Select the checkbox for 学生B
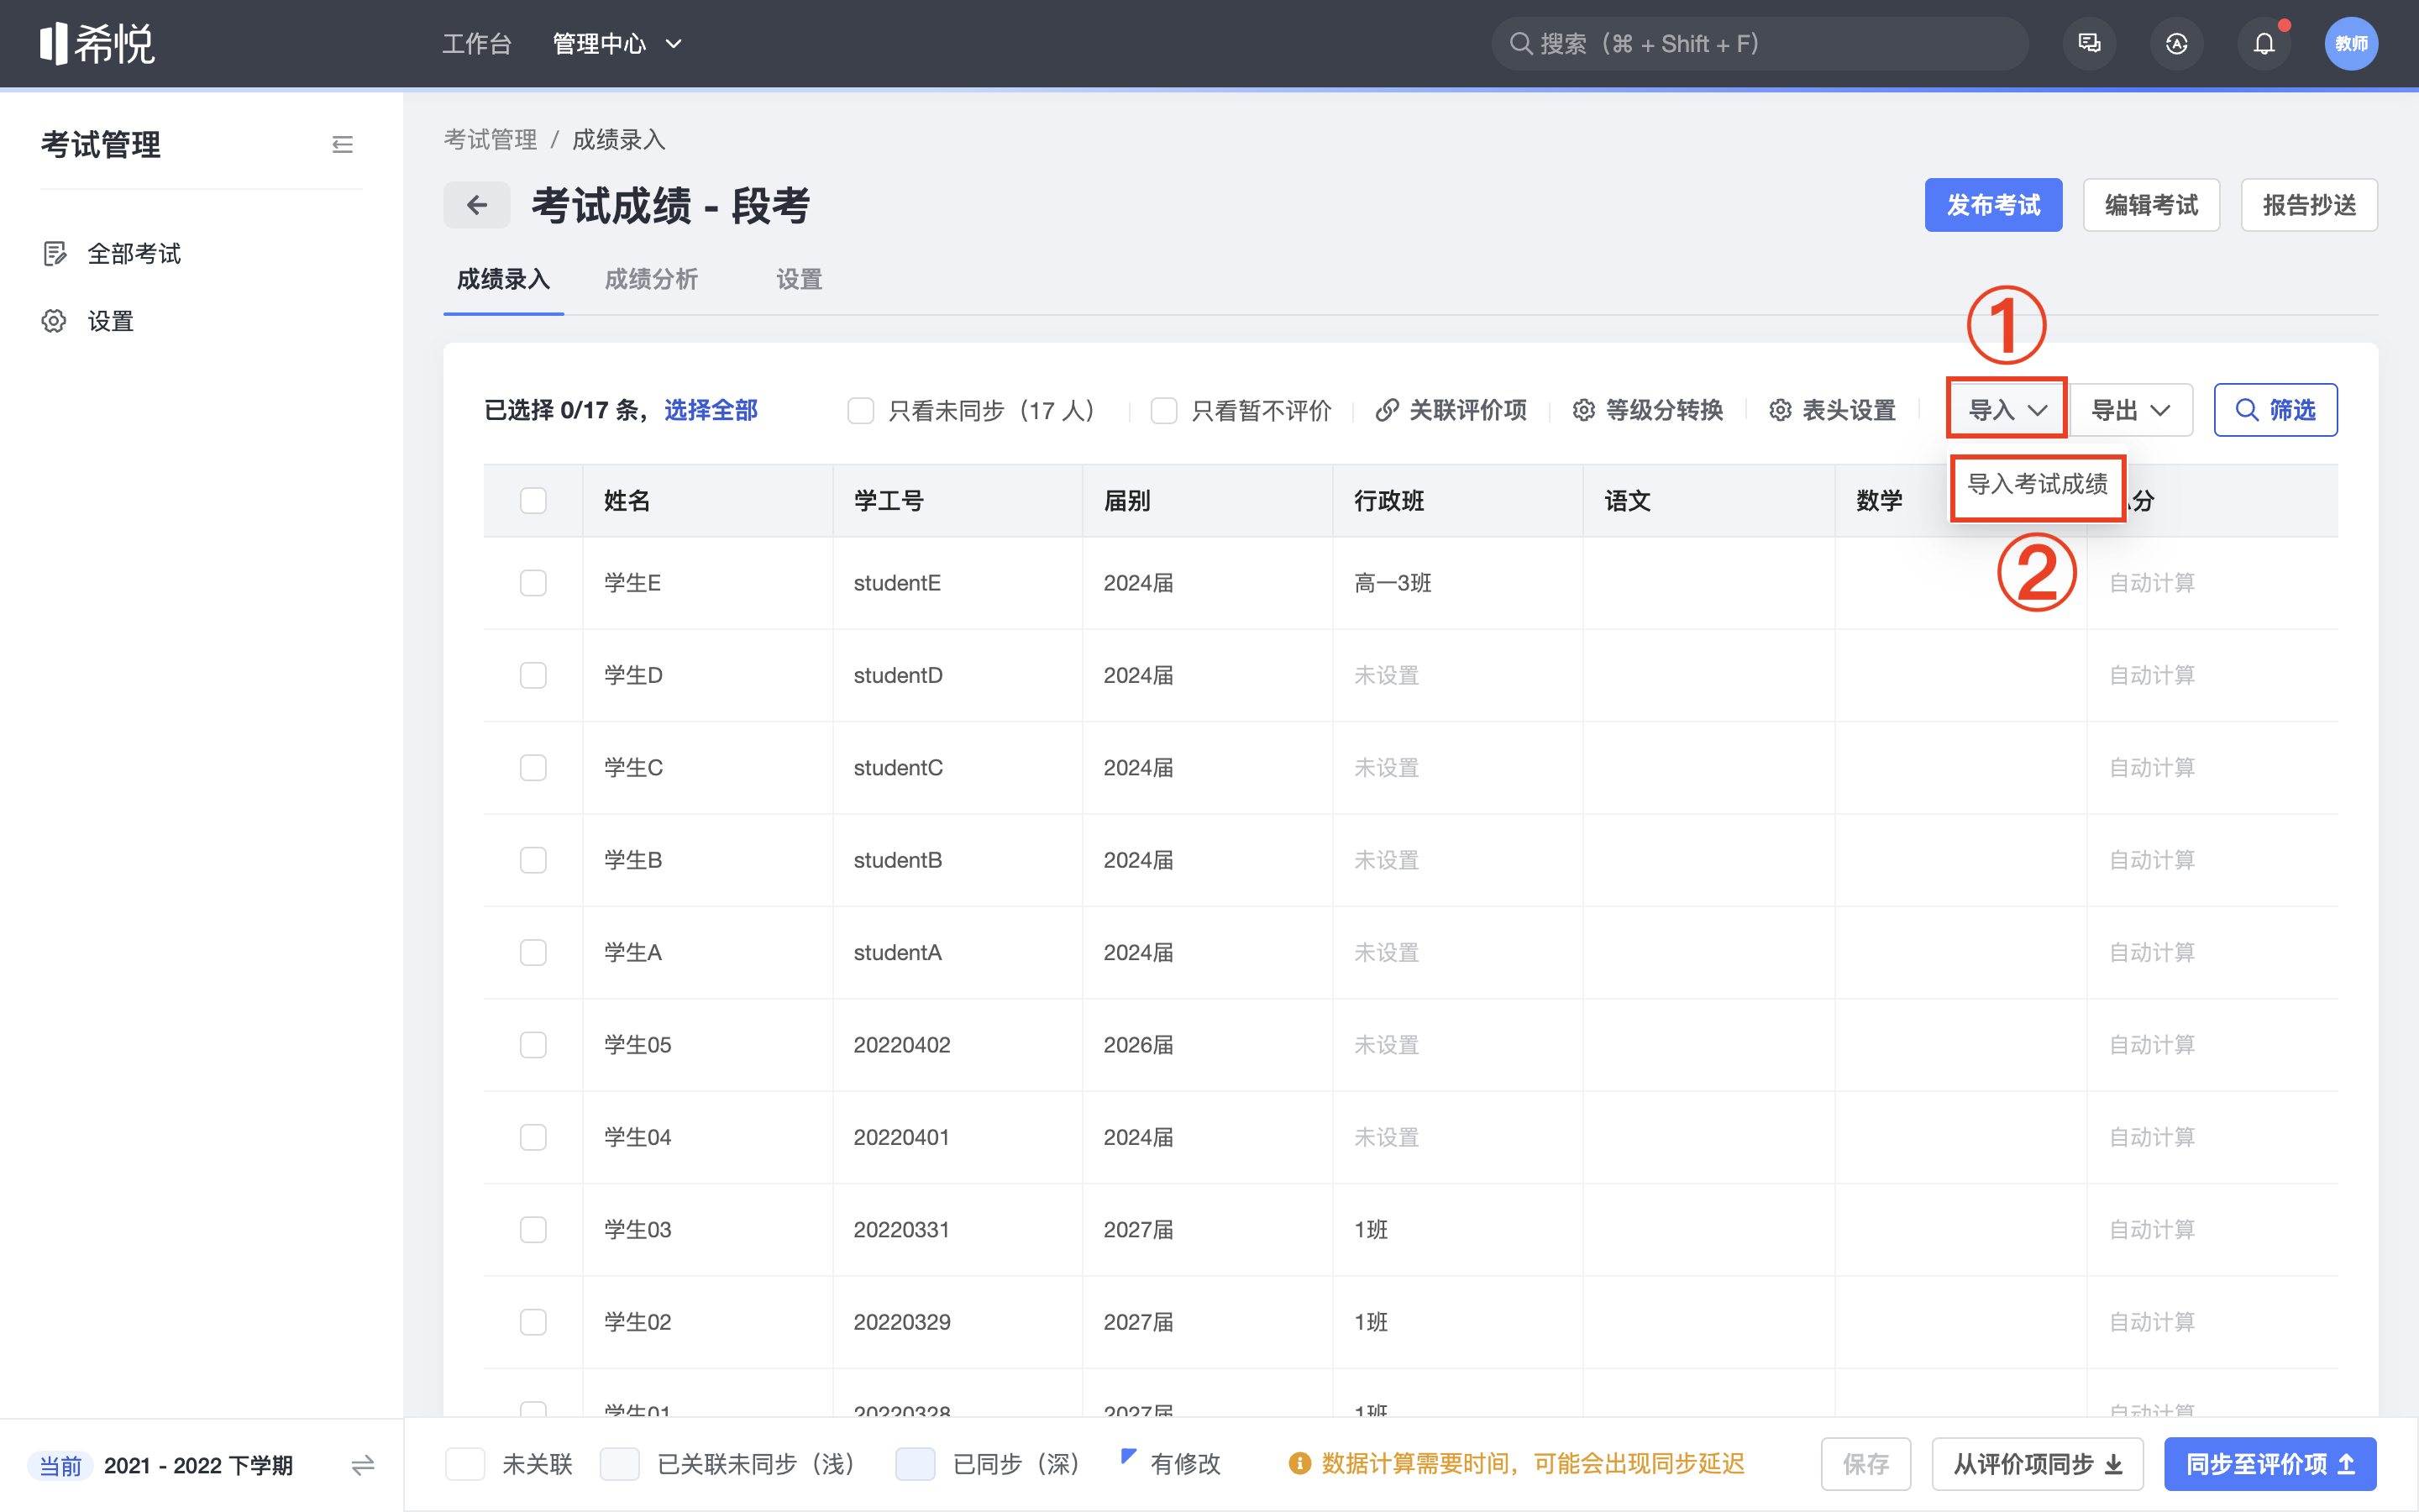 [x=533, y=860]
